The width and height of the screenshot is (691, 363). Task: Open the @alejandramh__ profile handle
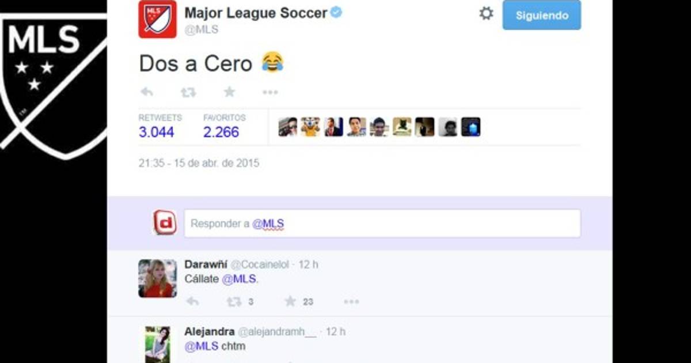point(278,332)
